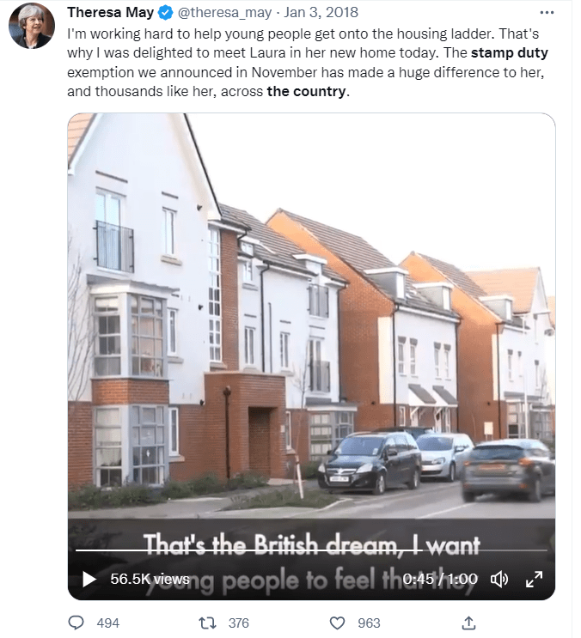Click the video frame showing houses

pos(311,318)
